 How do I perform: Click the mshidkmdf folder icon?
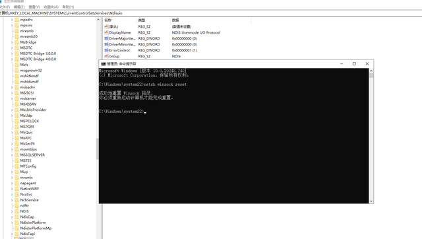click(x=16, y=76)
